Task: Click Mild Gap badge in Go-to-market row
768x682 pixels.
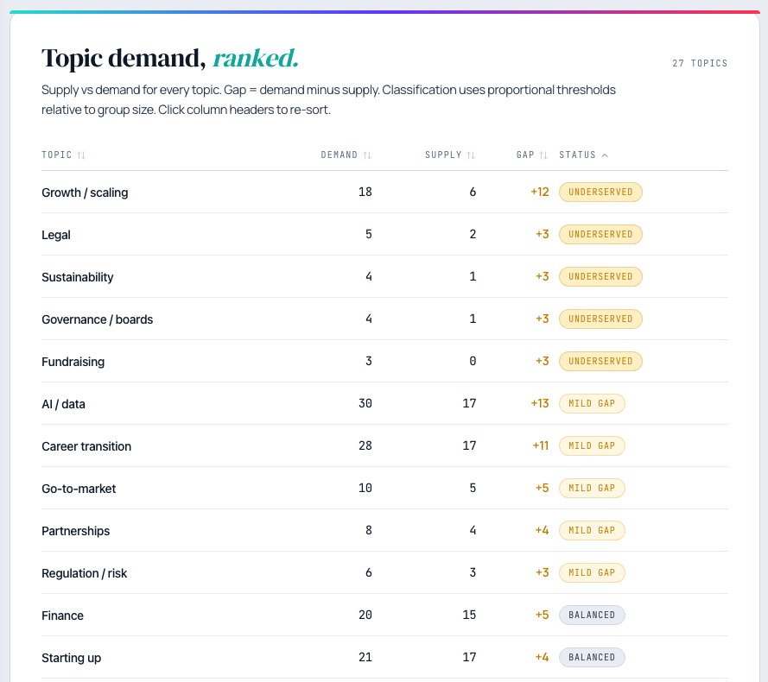Action: pyautogui.click(x=592, y=488)
